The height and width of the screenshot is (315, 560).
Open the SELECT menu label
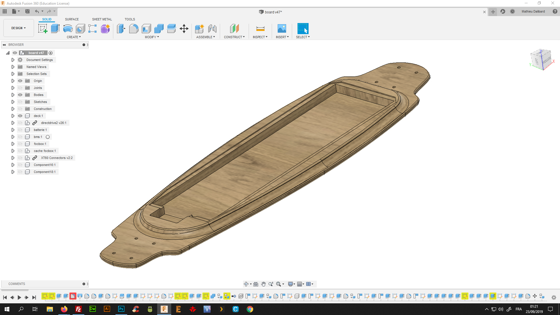coord(303,37)
